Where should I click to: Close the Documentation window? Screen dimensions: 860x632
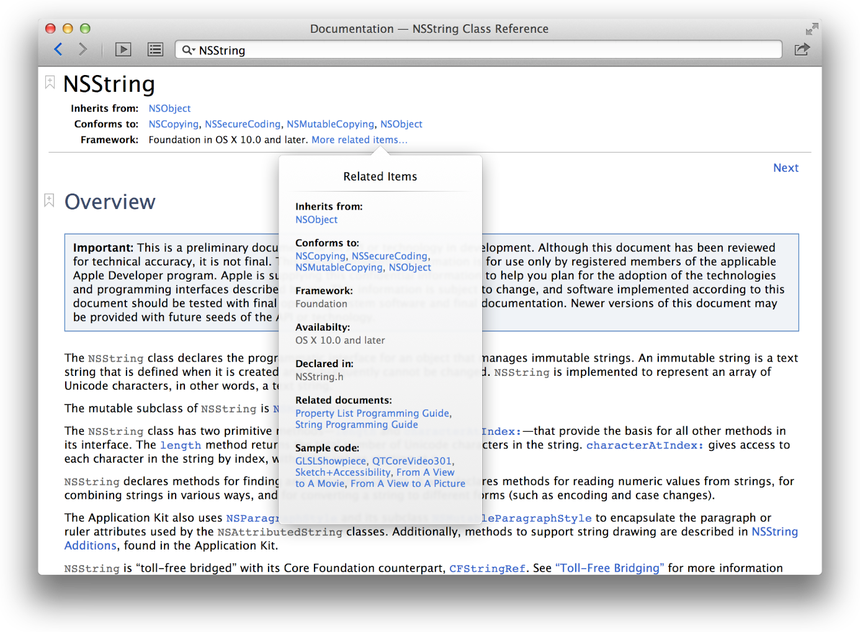[x=51, y=29]
